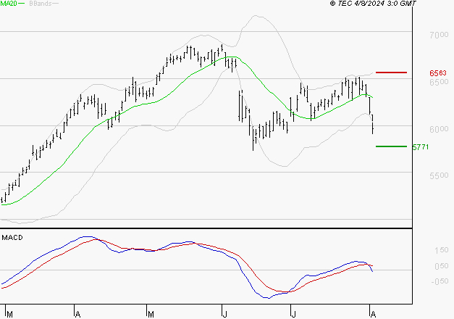This screenshot has width=454, height=319.
Task: Click the -050 MACD axis label
Action: 440,281
